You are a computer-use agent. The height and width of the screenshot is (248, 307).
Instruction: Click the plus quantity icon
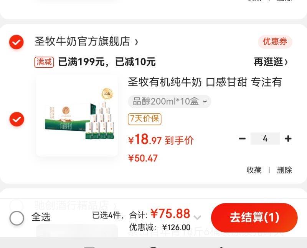[288, 138]
